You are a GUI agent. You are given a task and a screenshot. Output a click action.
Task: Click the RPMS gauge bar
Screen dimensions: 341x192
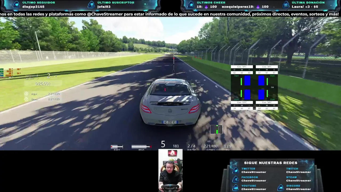[x=141, y=146]
